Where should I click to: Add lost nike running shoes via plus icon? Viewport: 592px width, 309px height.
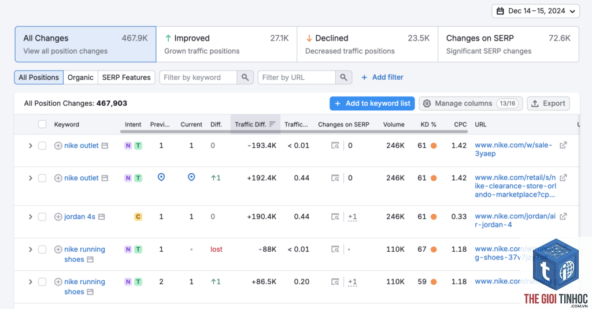(x=58, y=250)
